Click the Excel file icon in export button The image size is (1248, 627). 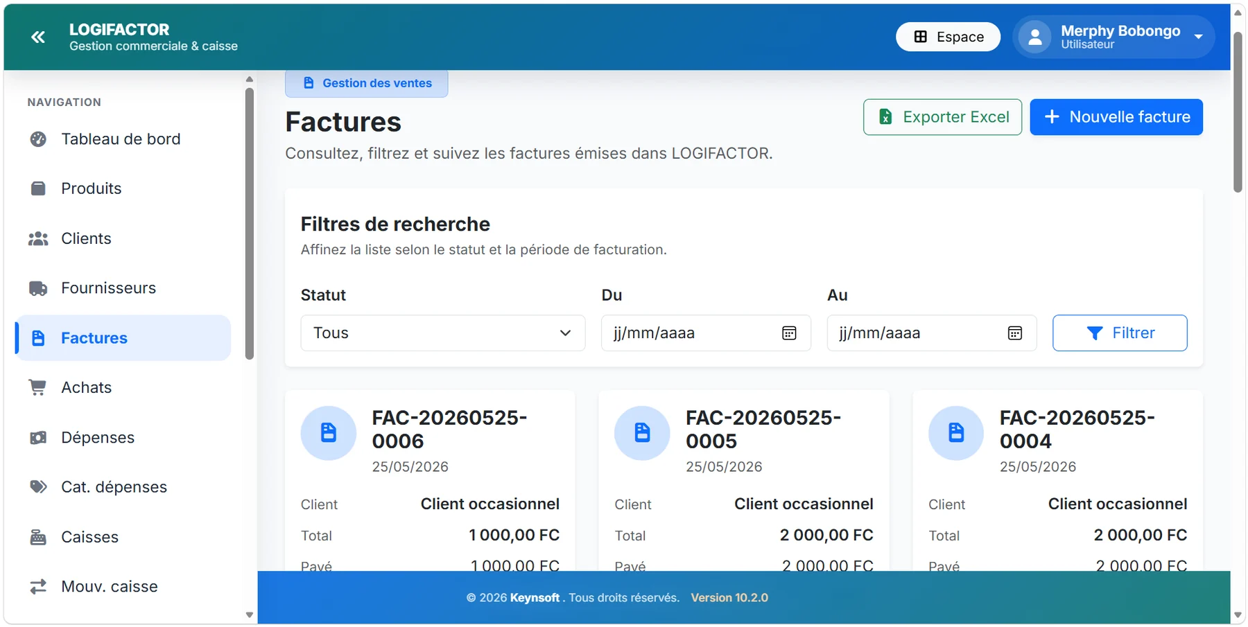coord(885,117)
